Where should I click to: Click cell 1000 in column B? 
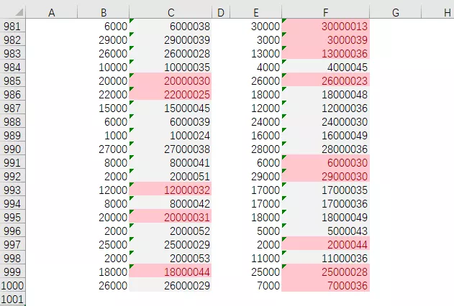(104, 135)
